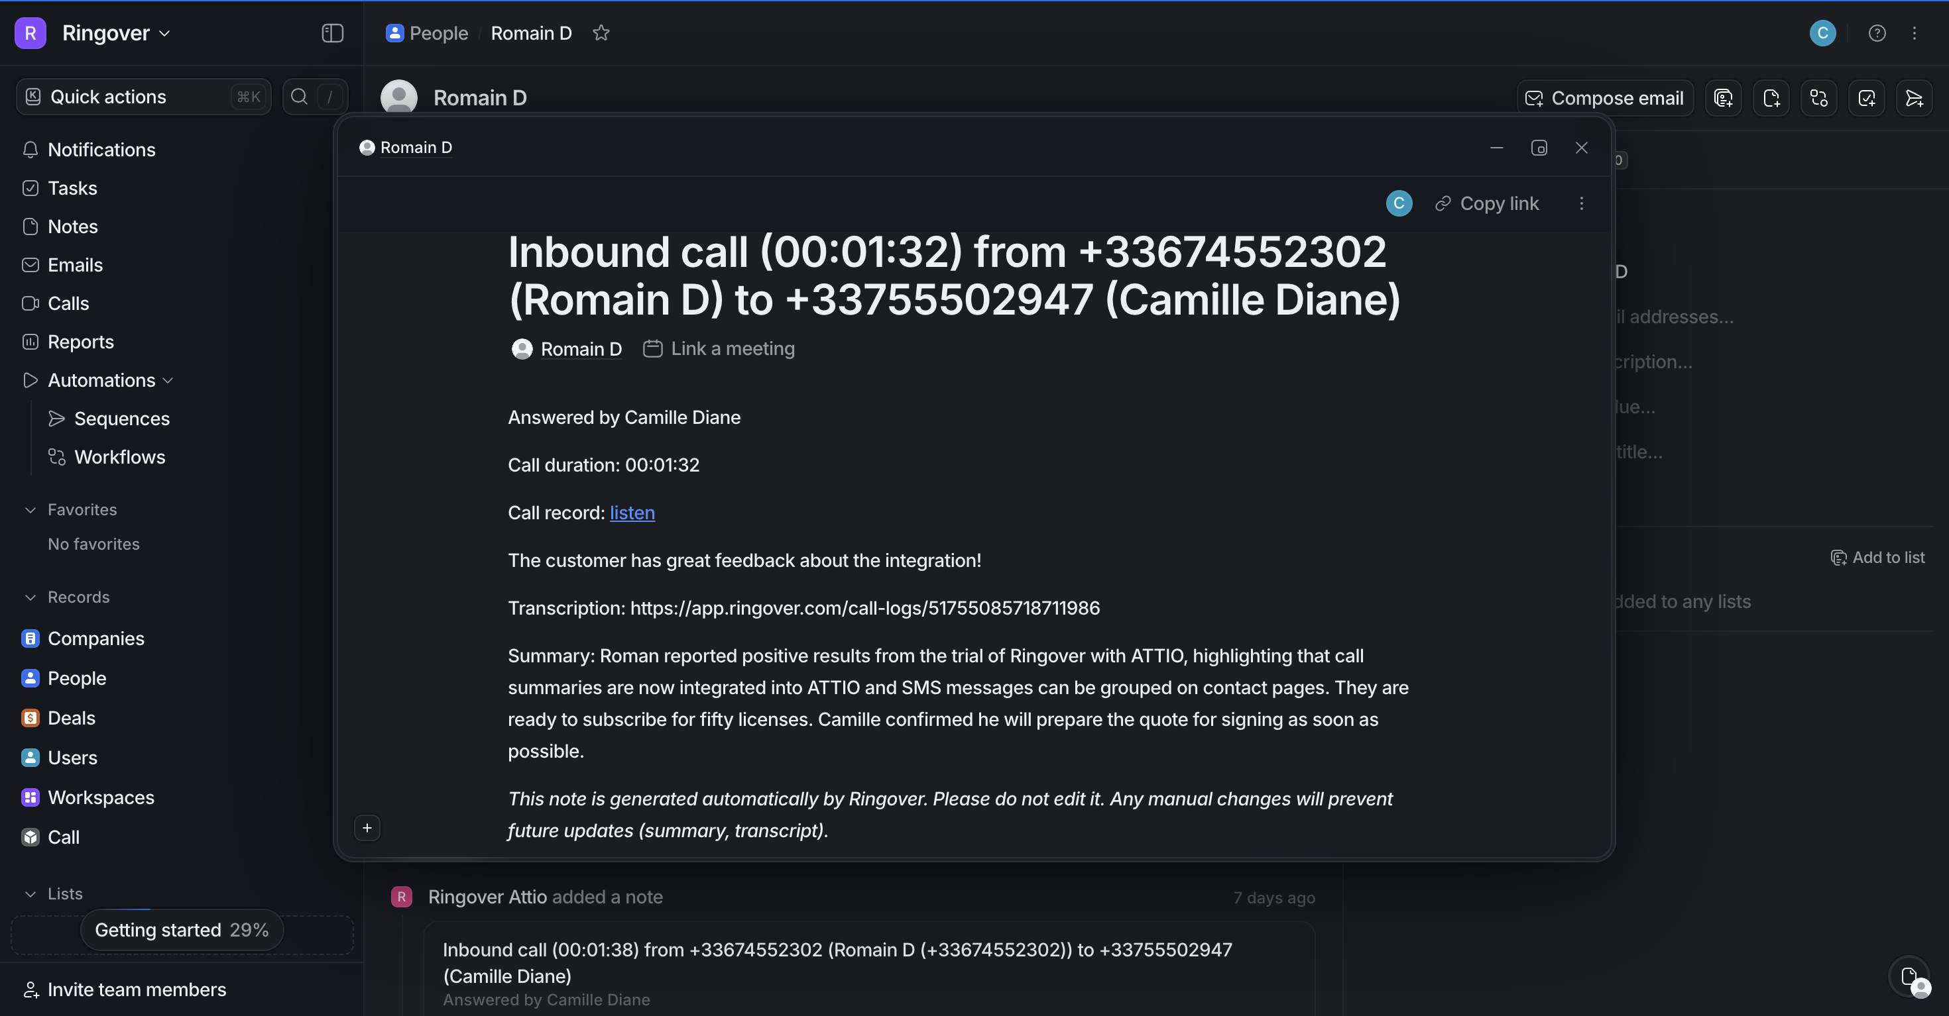The image size is (1949, 1016).
Task: Open search with the magnifier icon
Action: coord(299,96)
